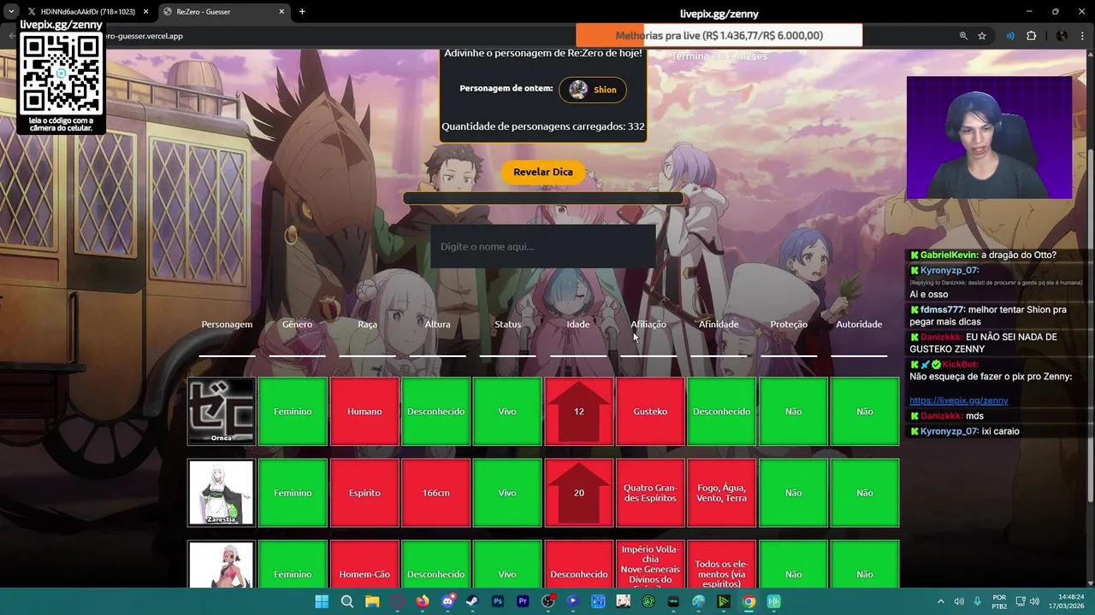1095x615 pixels.
Task: Click the Raça column header
Action: coord(368,325)
